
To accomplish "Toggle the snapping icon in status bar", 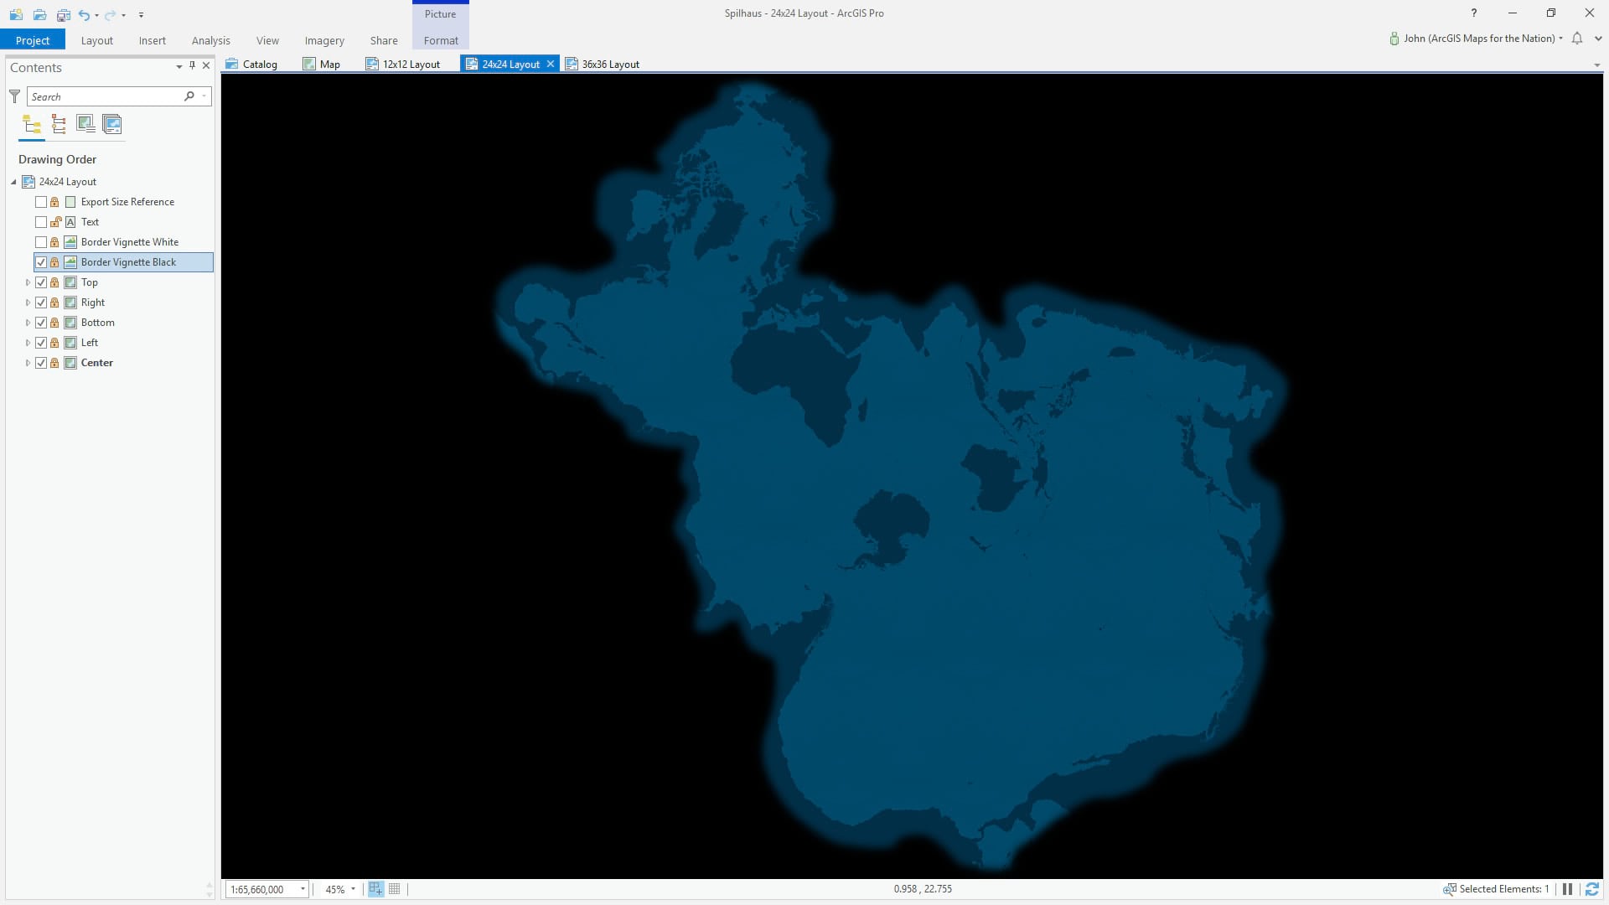I will tap(375, 889).
